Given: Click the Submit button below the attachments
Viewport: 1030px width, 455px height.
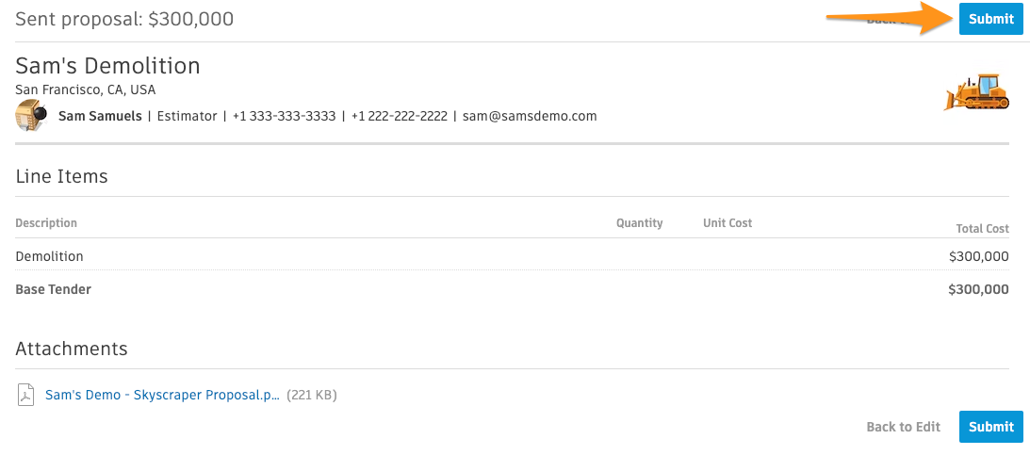Looking at the screenshot, I should [x=990, y=427].
